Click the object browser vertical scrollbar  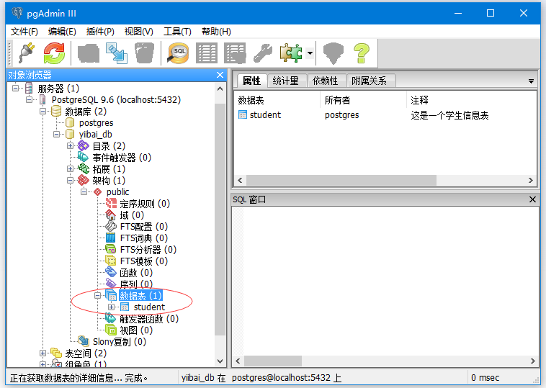pyautogui.click(x=220, y=216)
